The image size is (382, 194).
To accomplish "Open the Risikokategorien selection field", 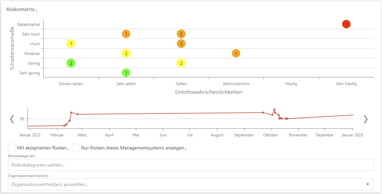I will tap(191, 165).
